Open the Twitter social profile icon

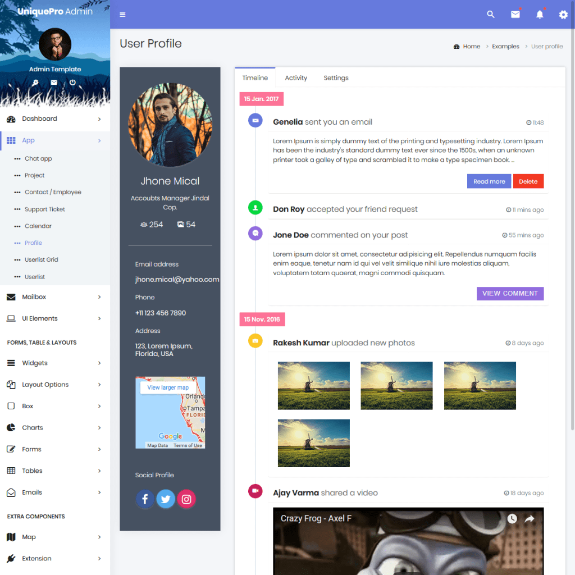pyautogui.click(x=166, y=499)
